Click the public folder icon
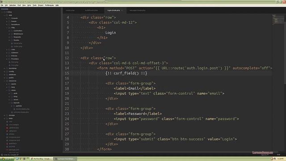 coord(7,78)
